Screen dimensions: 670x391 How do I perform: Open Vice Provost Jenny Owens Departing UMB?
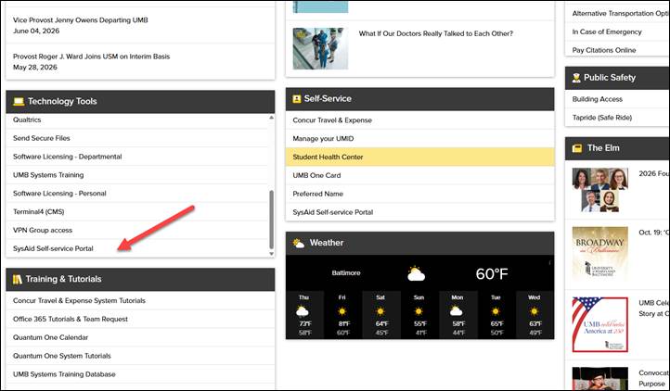[x=81, y=20]
